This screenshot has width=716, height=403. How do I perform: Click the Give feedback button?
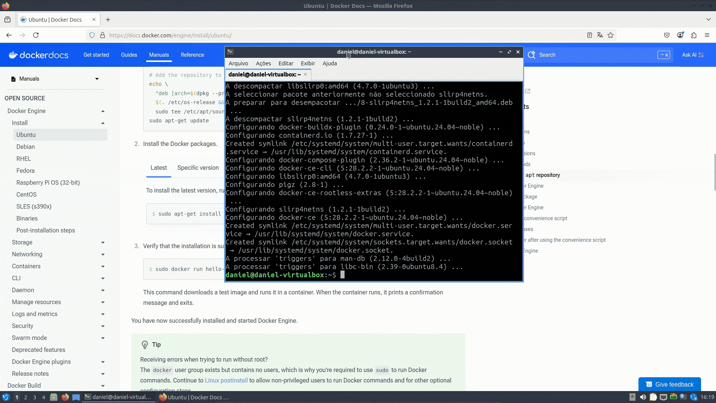click(670, 384)
